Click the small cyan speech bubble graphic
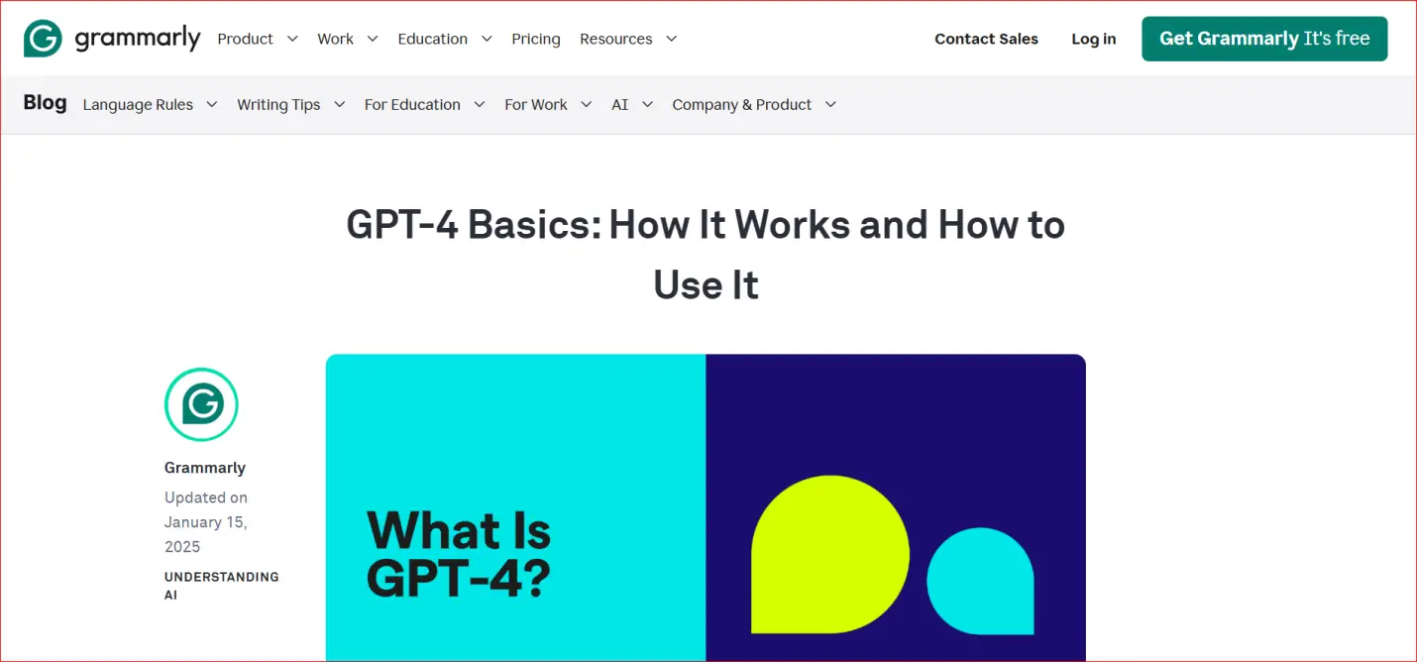 click(x=980, y=582)
